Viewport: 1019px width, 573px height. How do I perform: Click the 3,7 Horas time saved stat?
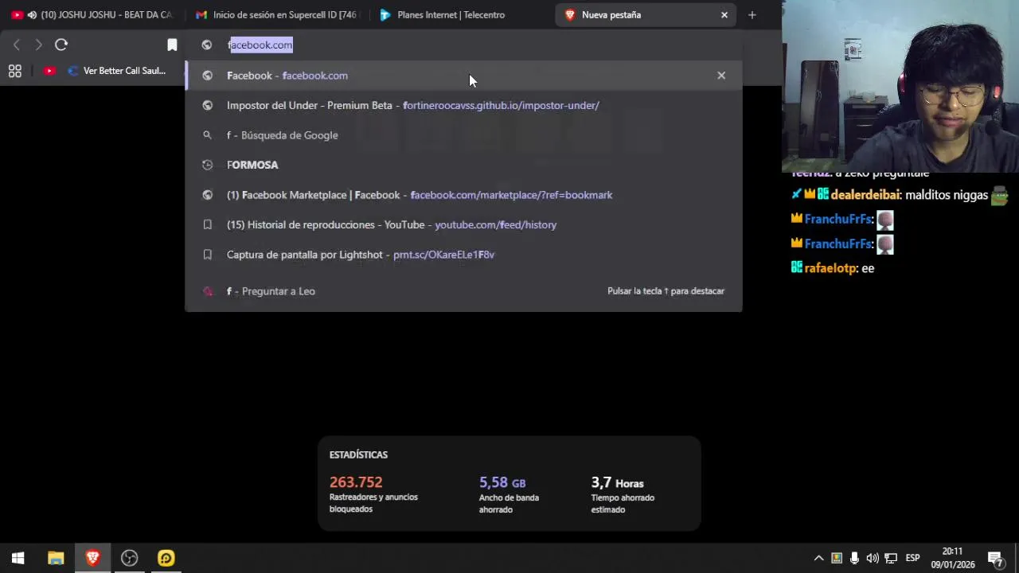click(617, 482)
